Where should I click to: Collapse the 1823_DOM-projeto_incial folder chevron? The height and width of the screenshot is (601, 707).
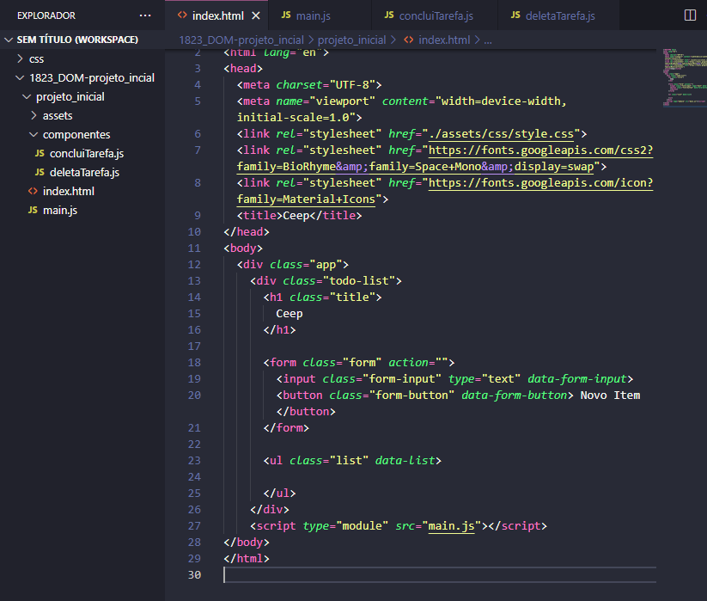20,77
